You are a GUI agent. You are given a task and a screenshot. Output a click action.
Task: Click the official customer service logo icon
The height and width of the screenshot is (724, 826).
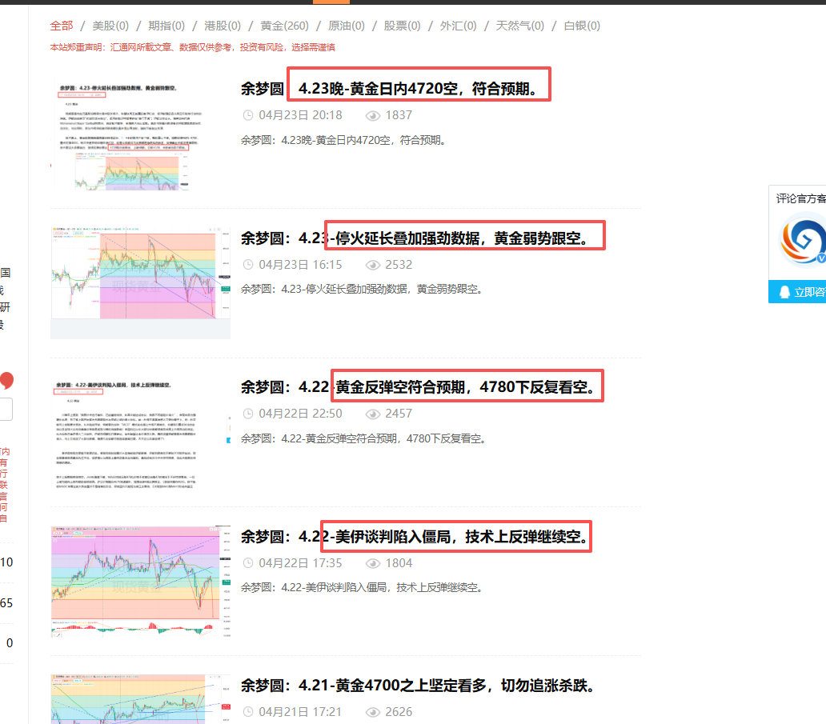[803, 239]
